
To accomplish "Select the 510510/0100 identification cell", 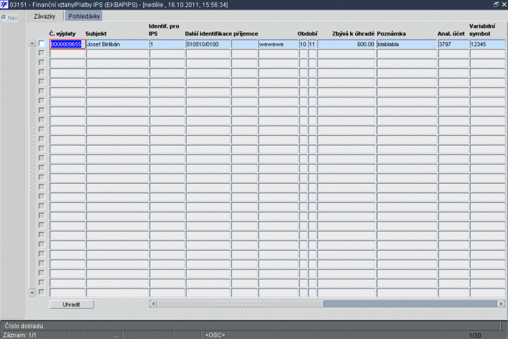I will pyautogui.click(x=208, y=44).
